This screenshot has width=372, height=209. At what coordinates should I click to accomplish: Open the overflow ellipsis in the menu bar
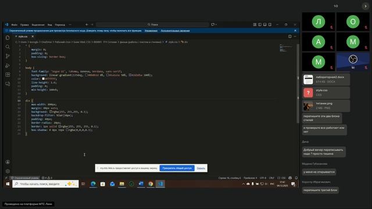click(70, 24)
